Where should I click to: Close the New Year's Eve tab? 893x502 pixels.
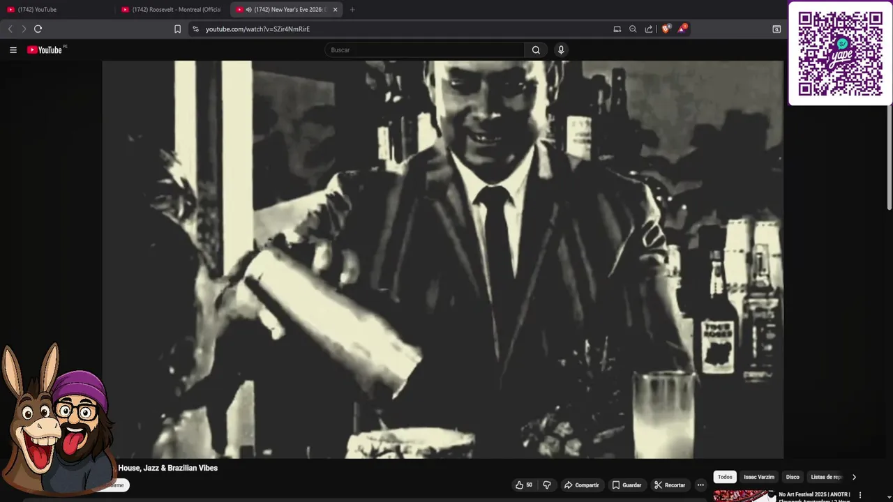[335, 10]
